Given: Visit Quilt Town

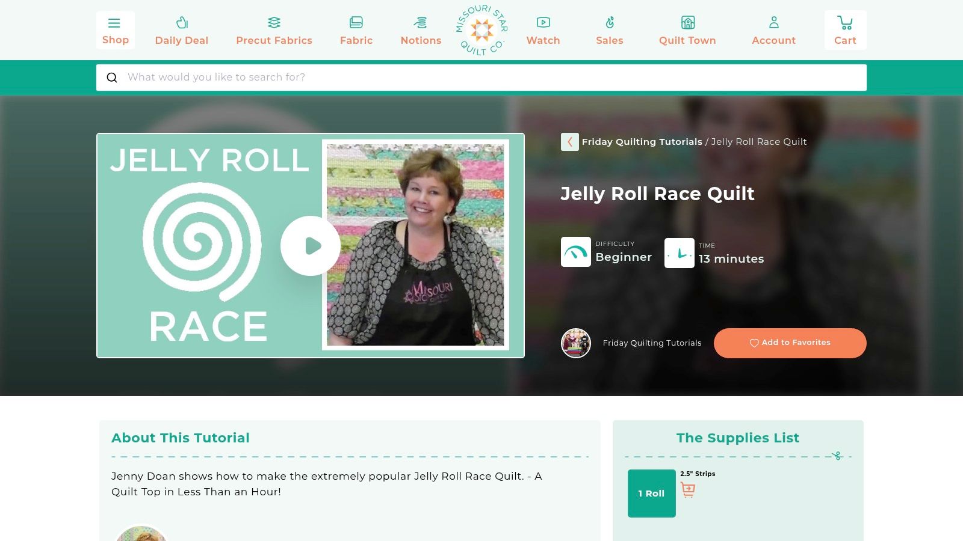Looking at the screenshot, I should pyautogui.click(x=687, y=31).
